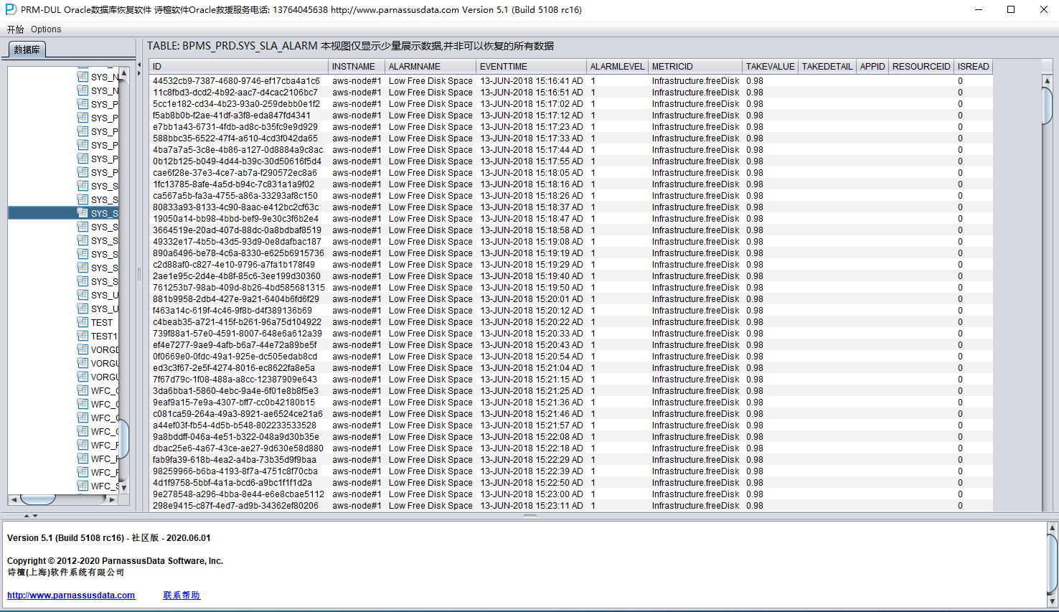Select ID cell c4beab35-a721-415f-b261-96a75d104922
Image resolution: width=1059 pixels, height=612 pixels.
click(239, 322)
